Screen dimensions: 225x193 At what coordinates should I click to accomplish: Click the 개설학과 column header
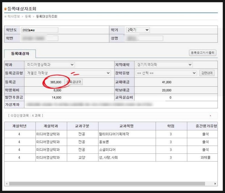click(51, 126)
